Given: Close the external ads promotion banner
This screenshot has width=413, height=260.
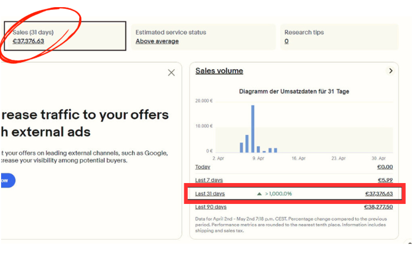Looking at the screenshot, I should [x=171, y=73].
